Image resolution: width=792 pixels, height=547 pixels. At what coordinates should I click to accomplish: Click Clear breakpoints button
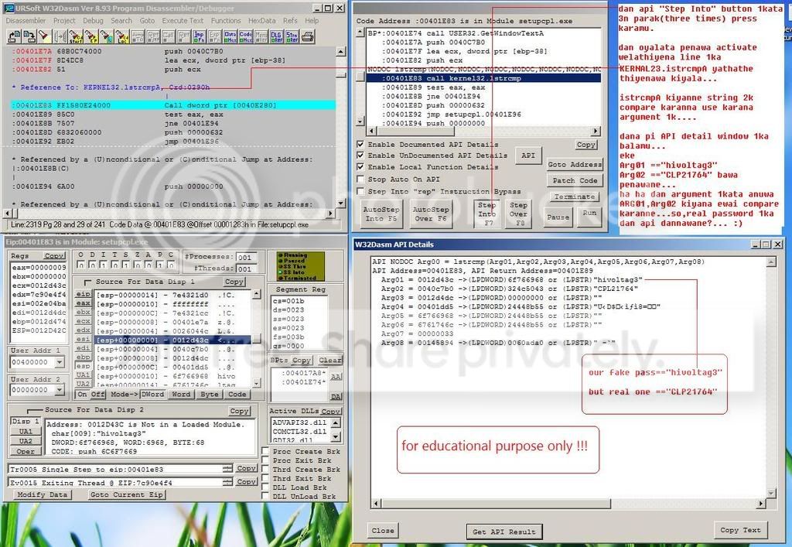(x=329, y=360)
